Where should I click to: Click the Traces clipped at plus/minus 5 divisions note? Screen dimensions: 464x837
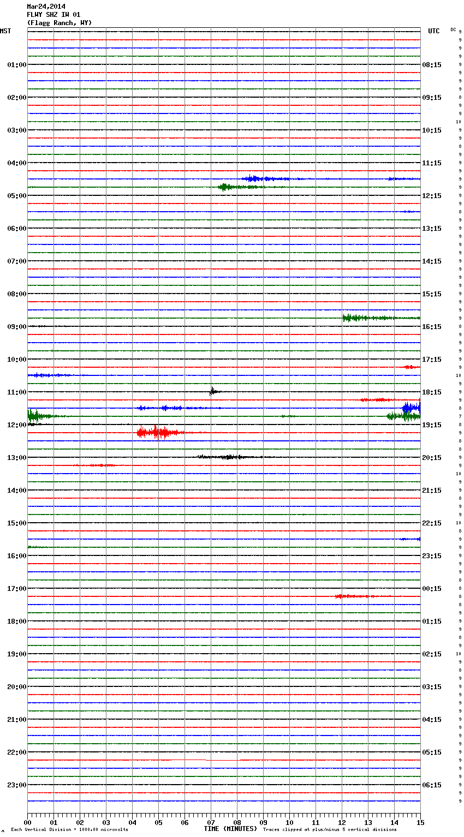330,829
